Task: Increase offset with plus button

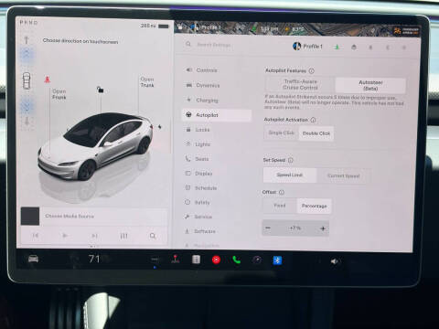Action: (x=323, y=228)
